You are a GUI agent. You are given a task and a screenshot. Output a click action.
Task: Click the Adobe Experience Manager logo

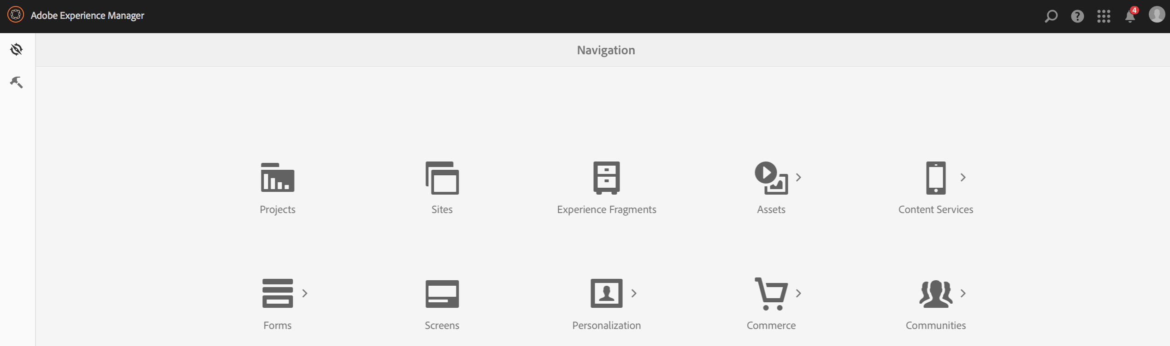click(x=16, y=15)
